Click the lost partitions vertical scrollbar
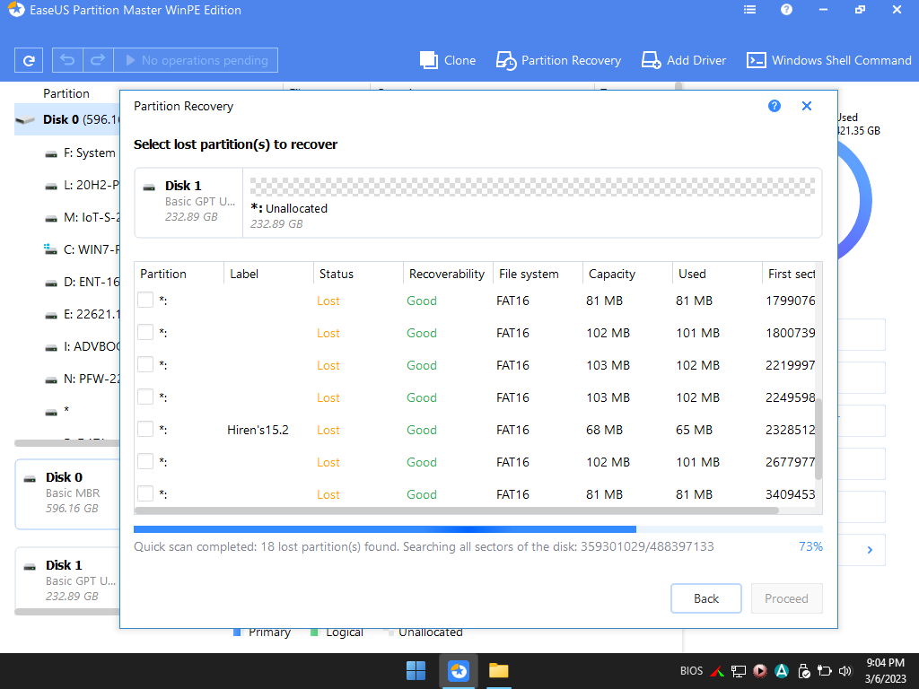Viewport: 919px width, 689px height. click(x=818, y=440)
